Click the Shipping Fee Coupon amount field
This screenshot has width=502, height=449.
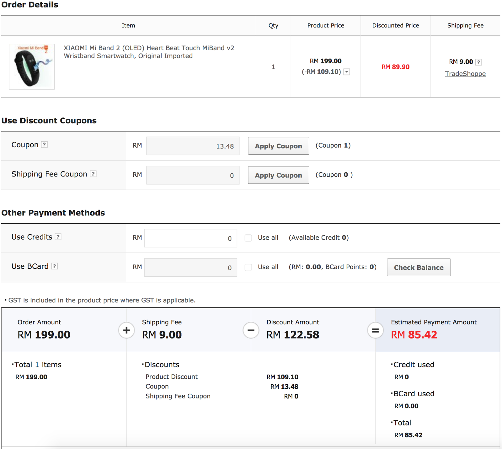193,175
